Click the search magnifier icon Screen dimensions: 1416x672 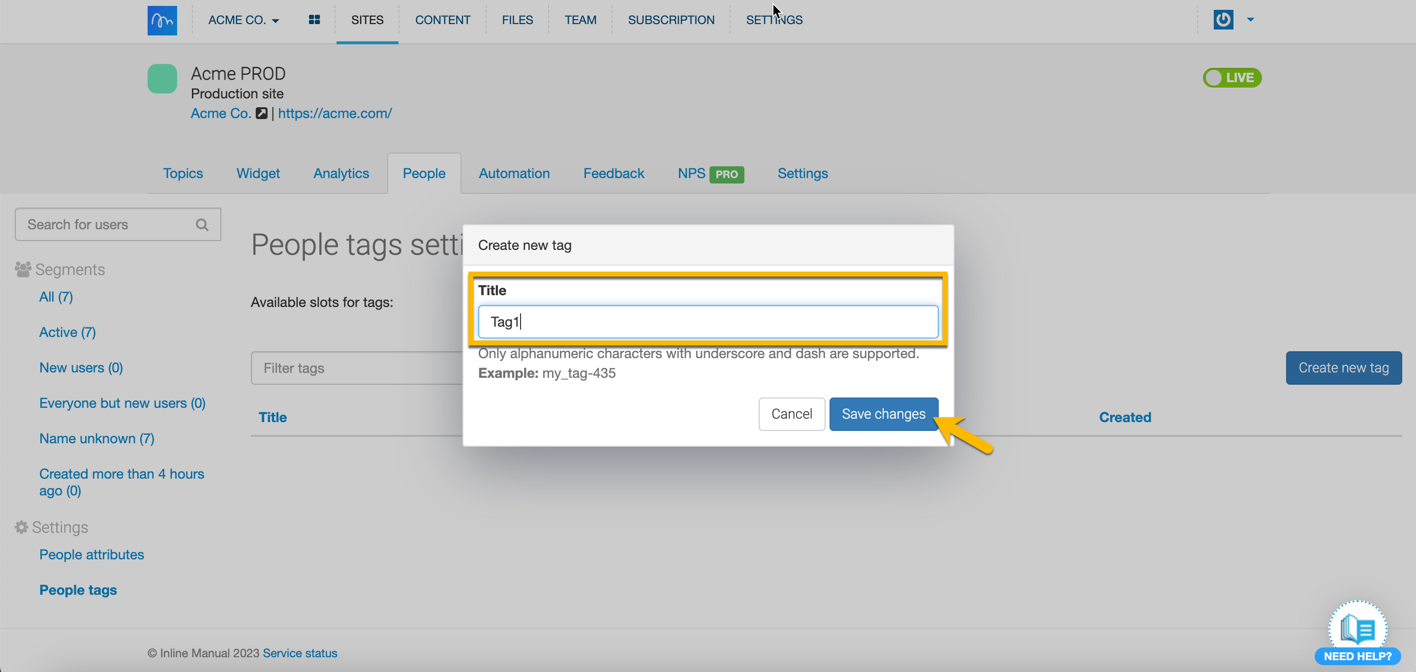pos(202,225)
